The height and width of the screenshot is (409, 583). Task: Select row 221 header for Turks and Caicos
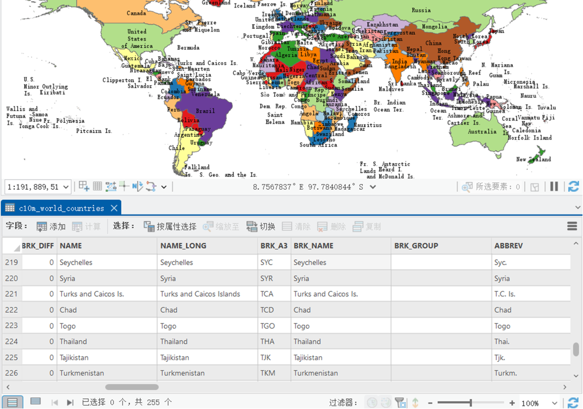pyautogui.click(x=12, y=294)
